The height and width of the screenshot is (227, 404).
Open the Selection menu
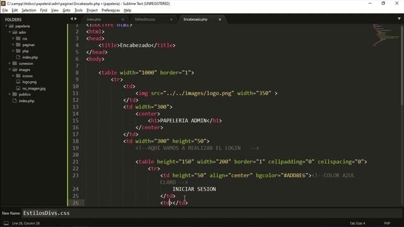29,10
